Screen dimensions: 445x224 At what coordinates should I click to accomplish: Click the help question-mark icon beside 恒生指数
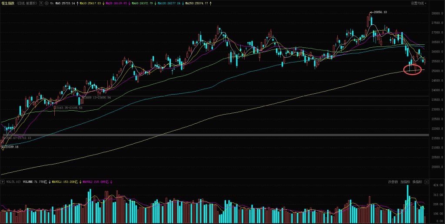click(41, 3)
